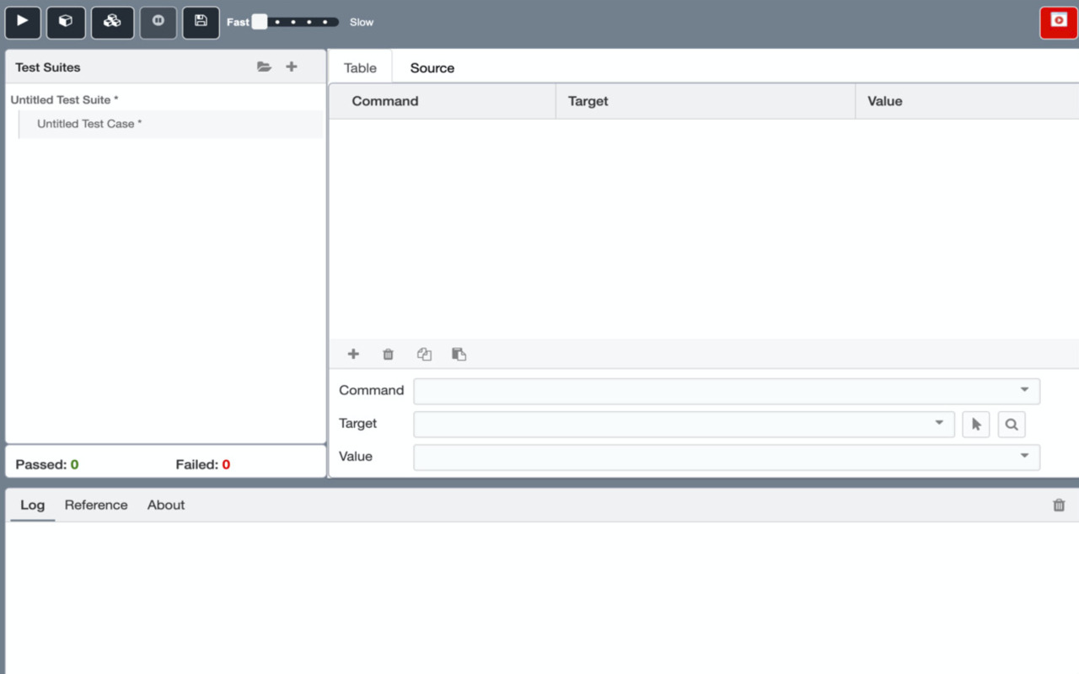
Task: Open the Value dropdown
Action: click(1025, 457)
